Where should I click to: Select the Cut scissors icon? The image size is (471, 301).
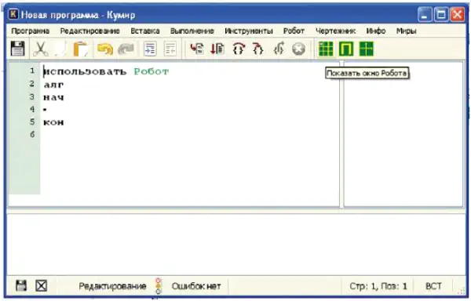(x=41, y=49)
